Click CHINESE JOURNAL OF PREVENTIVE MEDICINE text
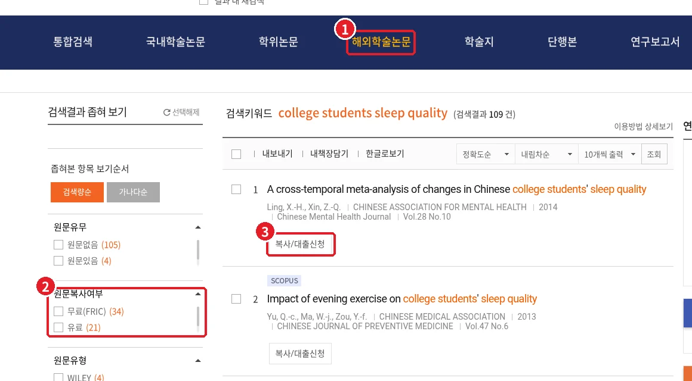This screenshot has height=381, width=692. tap(365, 326)
